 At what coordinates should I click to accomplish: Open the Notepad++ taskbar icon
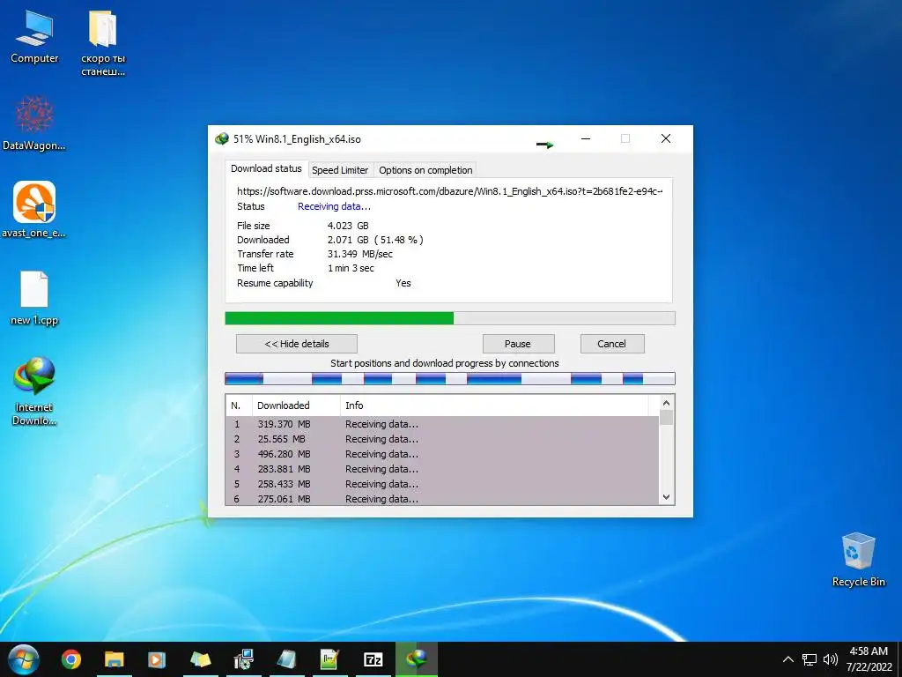pyautogui.click(x=329, y=659)
